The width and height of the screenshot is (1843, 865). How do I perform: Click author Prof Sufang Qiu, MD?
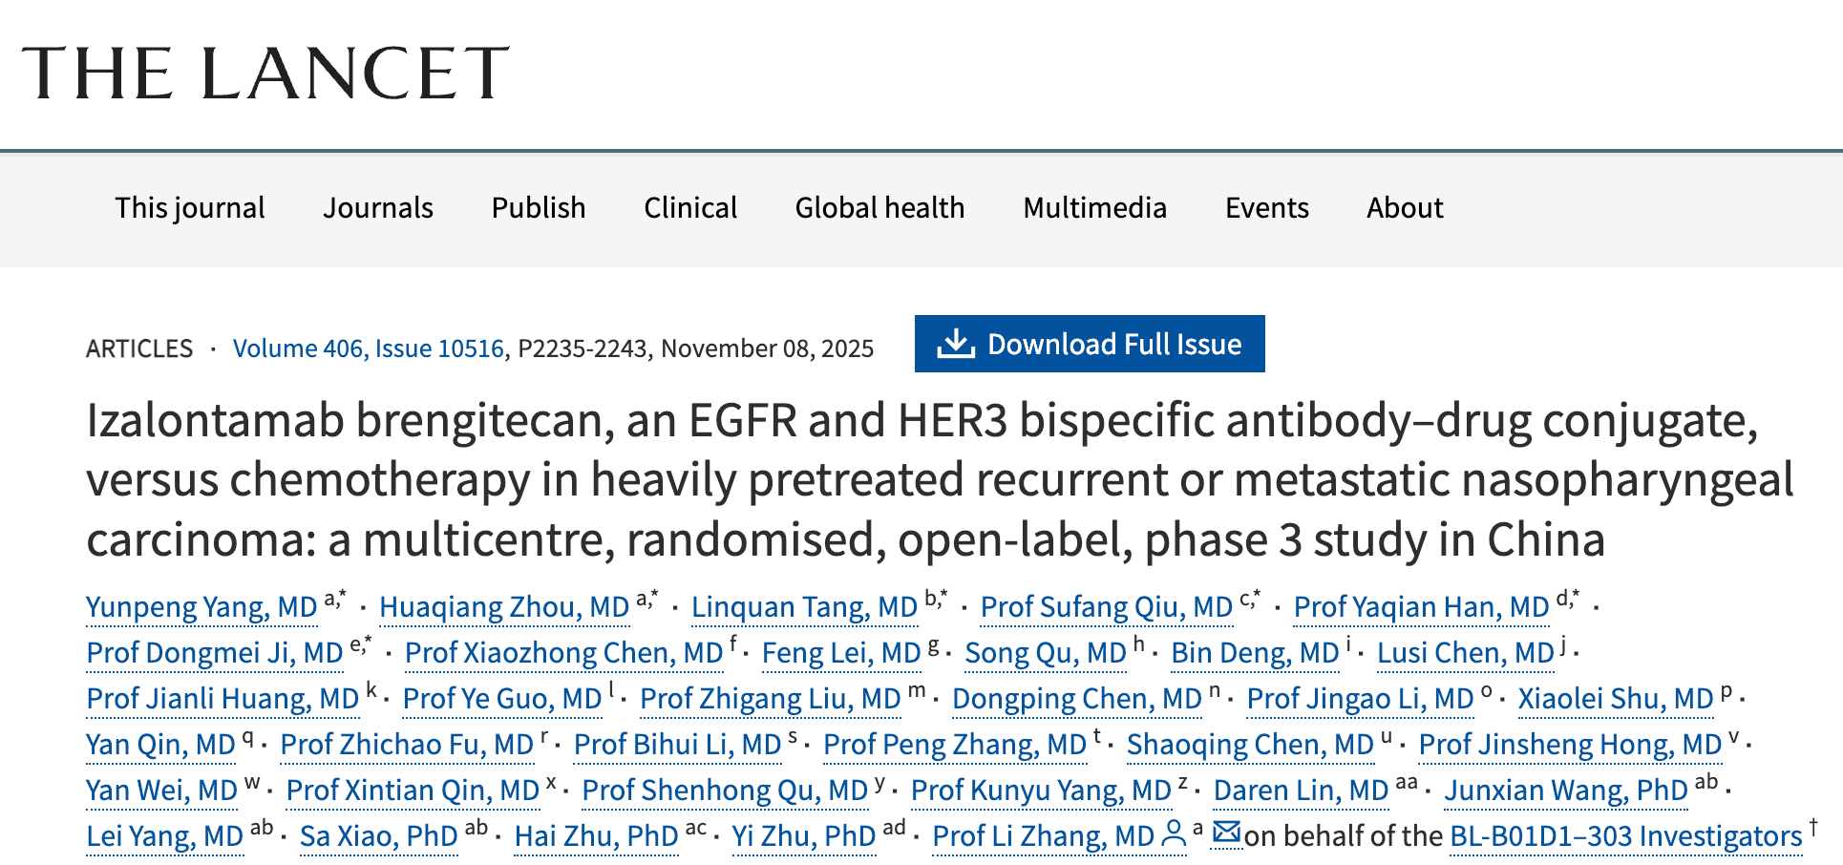[1107, 607]
